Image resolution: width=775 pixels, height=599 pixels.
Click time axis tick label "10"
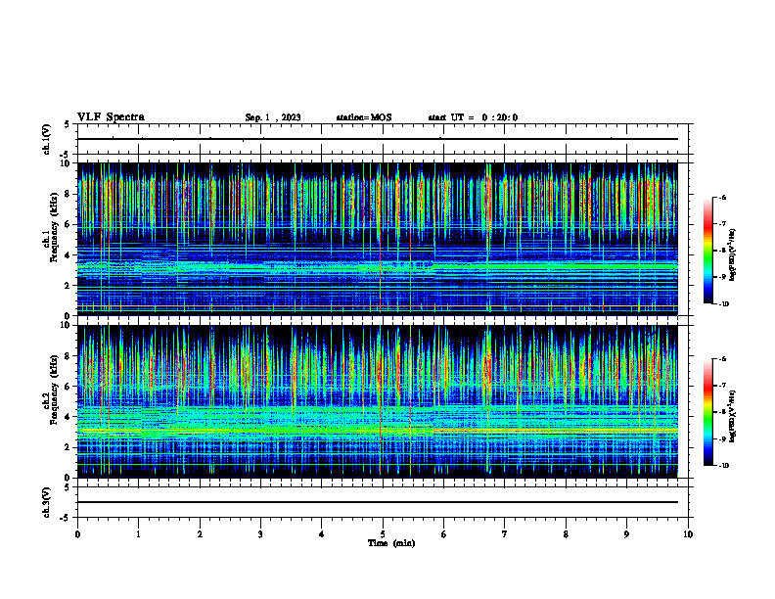(x=688, y=534)
